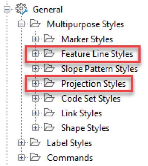Viewport: 148px width, 166px height.
Task: Expand the Label Styles node
Action: tap(21, 143)
